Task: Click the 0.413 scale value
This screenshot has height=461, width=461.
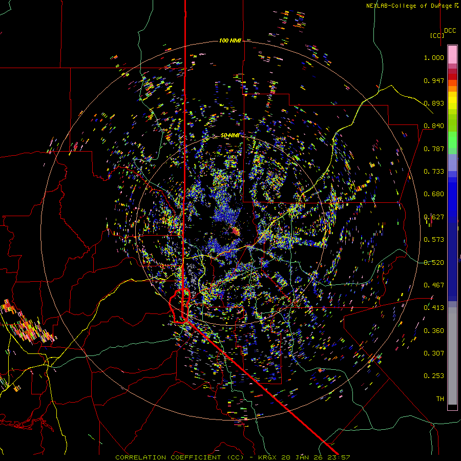Action: [x=434, y=308]
